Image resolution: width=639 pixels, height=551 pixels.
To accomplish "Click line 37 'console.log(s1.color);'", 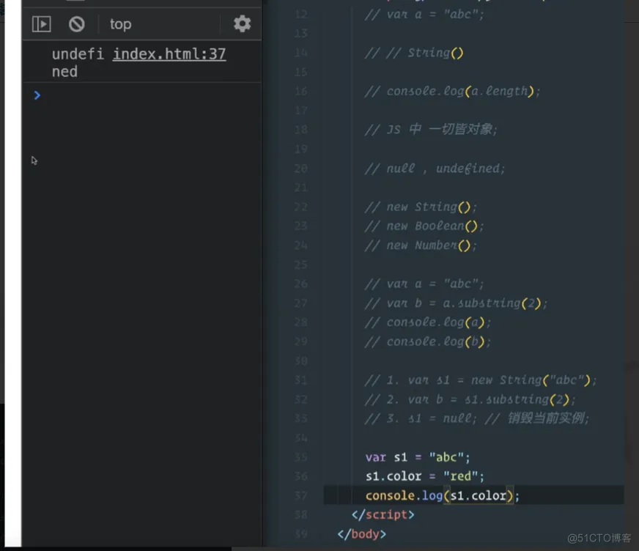I will click(x=443, y=495).
